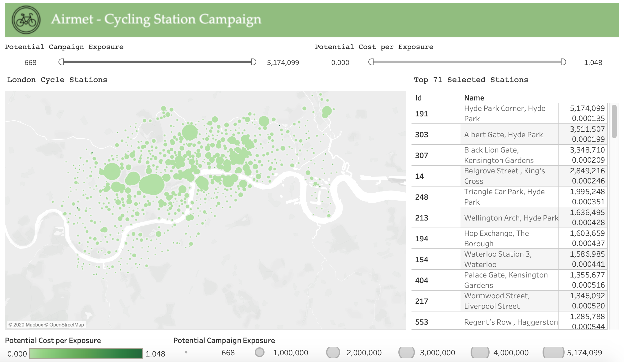Click the station list vertical scrollbar
Viewport: 624px width, 362px height.
(614, 122)
